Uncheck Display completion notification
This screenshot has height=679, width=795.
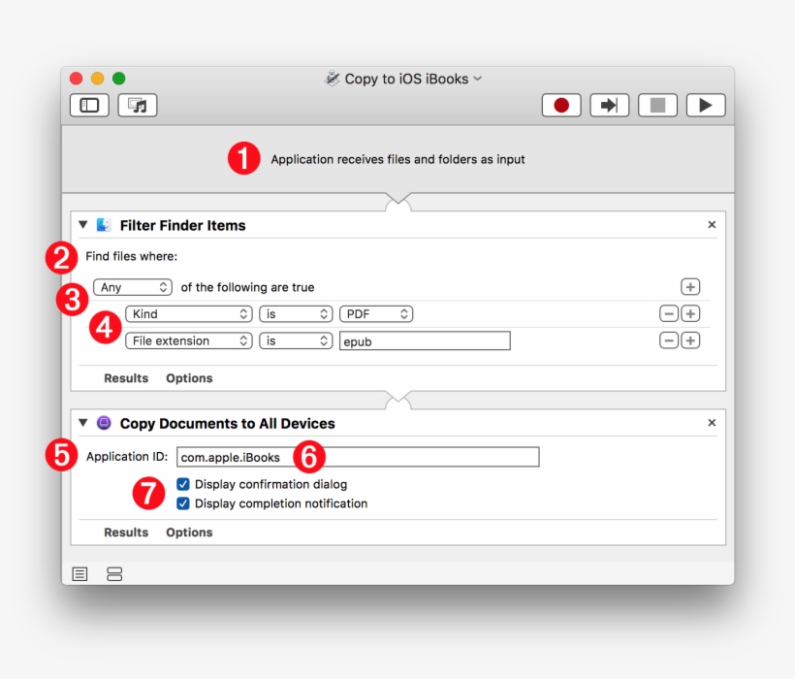183,503
